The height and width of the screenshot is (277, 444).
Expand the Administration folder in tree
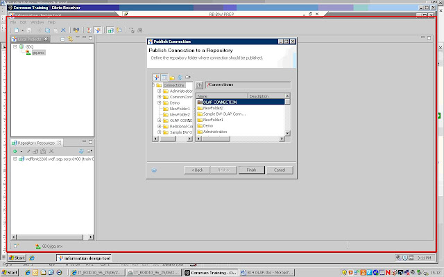pyautogui.click(x=160, y=91)
